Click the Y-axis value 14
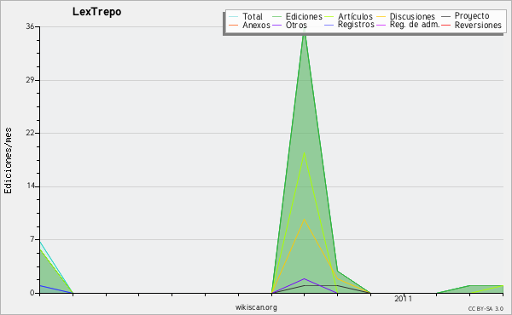The width and height of the screenshot is (512, 315). [x=31, y=186]
